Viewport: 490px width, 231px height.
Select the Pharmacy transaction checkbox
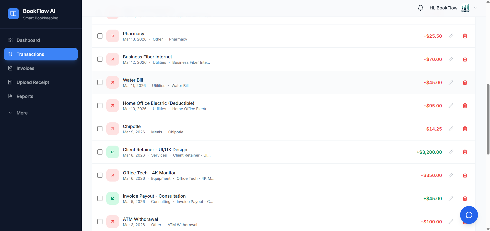pyautogui.click(x=100, y=36)
